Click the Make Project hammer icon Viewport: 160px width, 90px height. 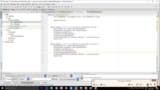coord(34,7)
